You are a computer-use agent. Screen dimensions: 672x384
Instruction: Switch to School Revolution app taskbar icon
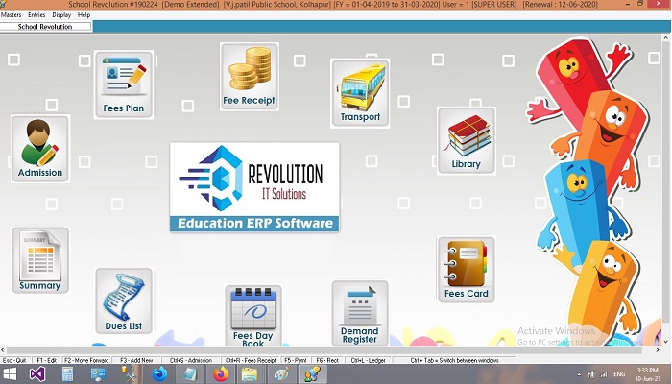point(312,374)
